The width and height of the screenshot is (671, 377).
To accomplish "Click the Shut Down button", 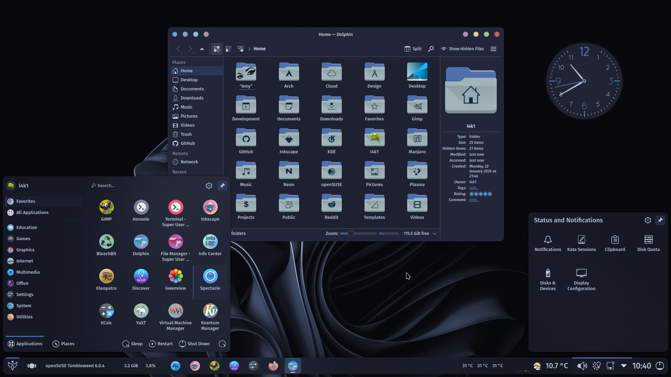I will (x=194, y=344).
